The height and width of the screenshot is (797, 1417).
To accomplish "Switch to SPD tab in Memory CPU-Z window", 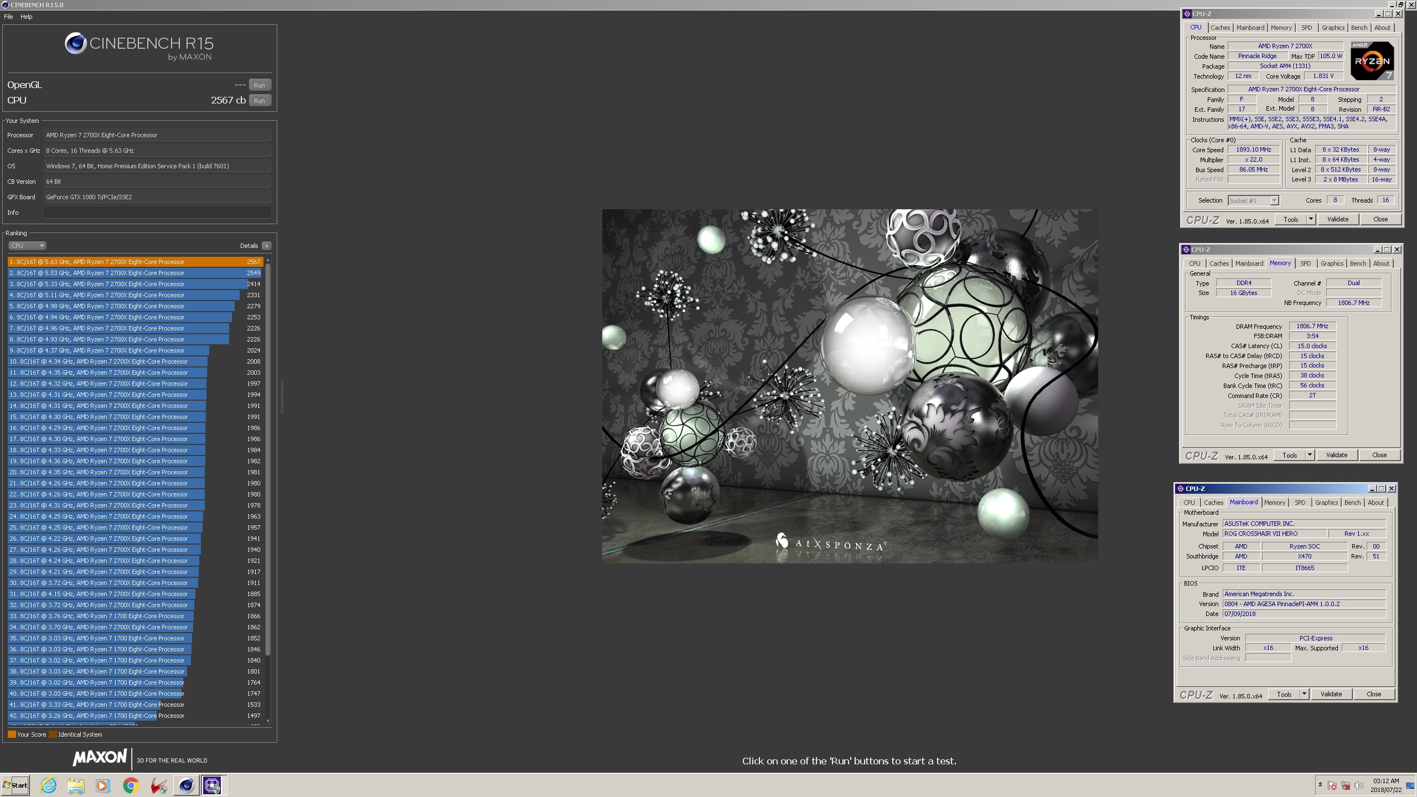I will [1305, 263].
